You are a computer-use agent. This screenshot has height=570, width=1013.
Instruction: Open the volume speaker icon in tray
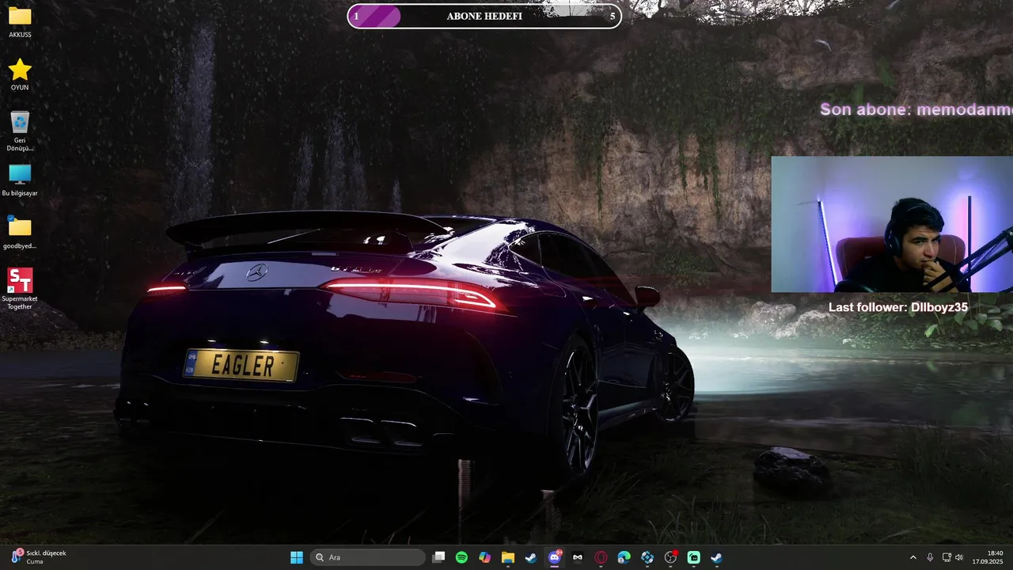tap(959, 557)
